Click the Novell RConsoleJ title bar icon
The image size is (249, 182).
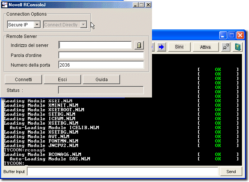[x=4, y=4]
